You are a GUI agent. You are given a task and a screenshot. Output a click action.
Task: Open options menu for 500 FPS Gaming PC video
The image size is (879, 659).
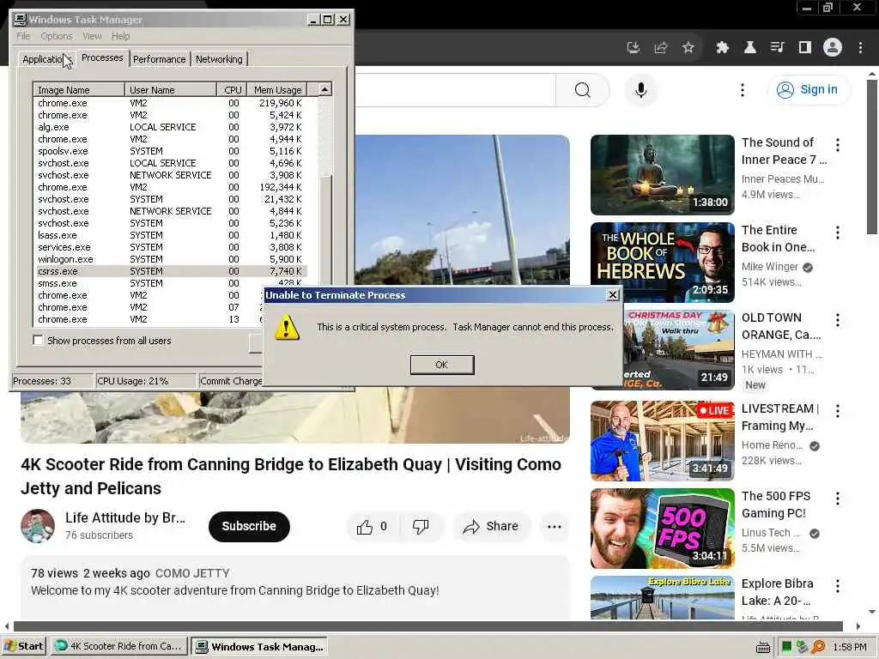click(838, 499)
